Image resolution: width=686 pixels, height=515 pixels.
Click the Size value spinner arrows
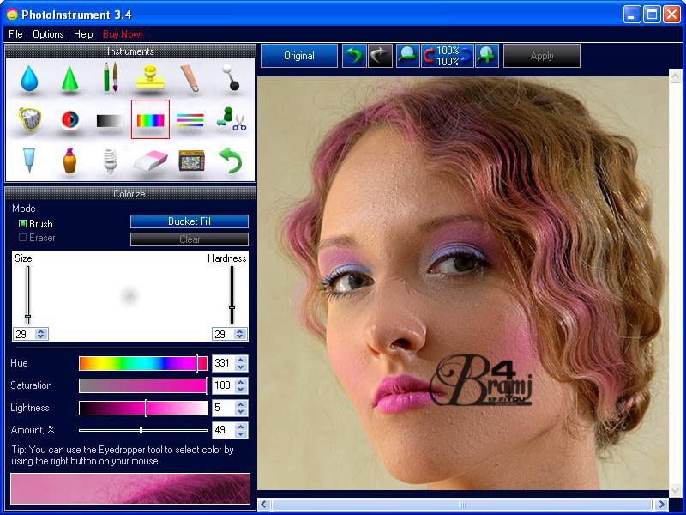42,334
